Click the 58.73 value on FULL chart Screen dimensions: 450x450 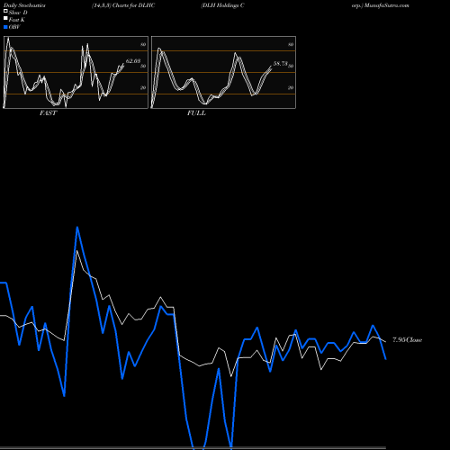(x=281, y=64)
